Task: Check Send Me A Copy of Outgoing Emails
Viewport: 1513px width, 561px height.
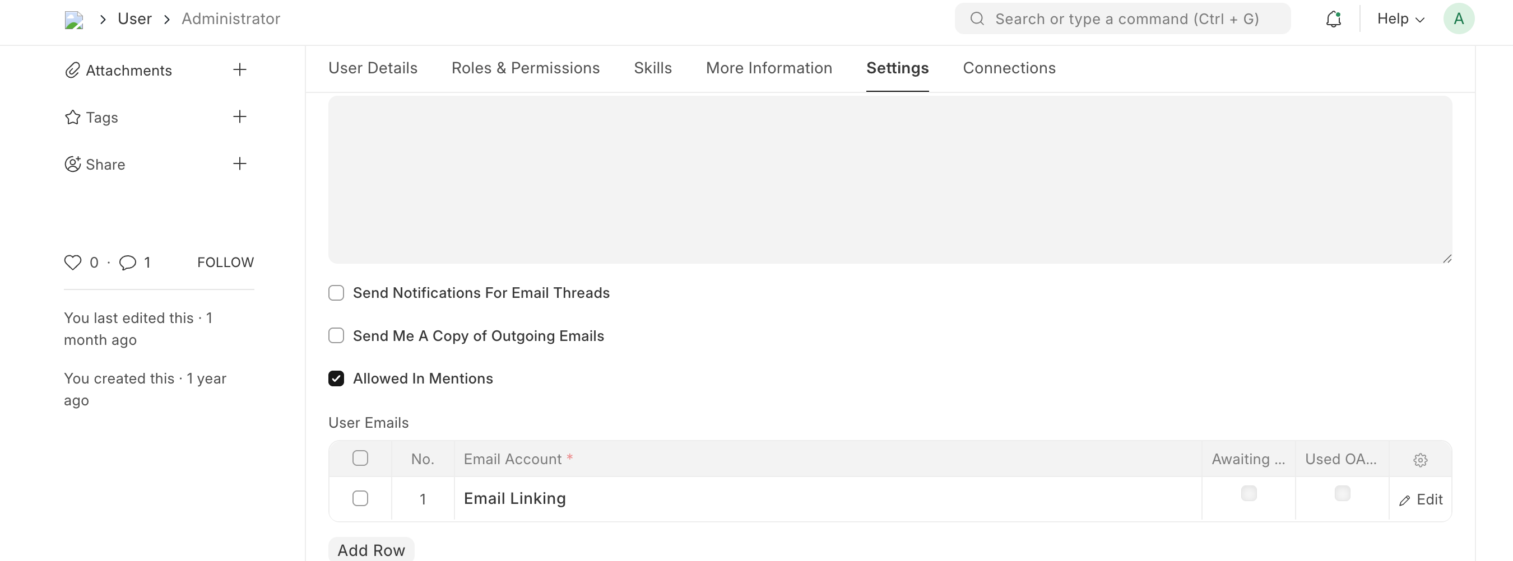Action: tap(336, 336)
